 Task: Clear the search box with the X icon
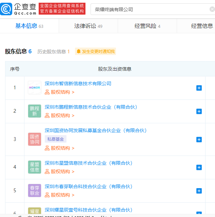[212, 10]
